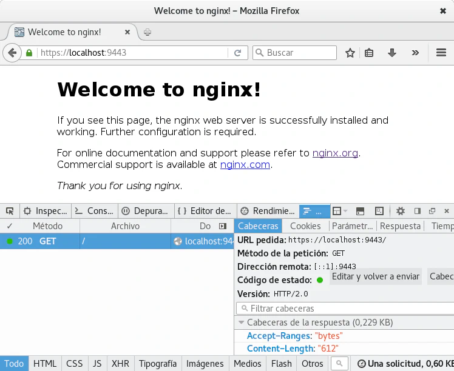Click the green padlock security icon
454x371 pixels.
click(x=29, y=53)
